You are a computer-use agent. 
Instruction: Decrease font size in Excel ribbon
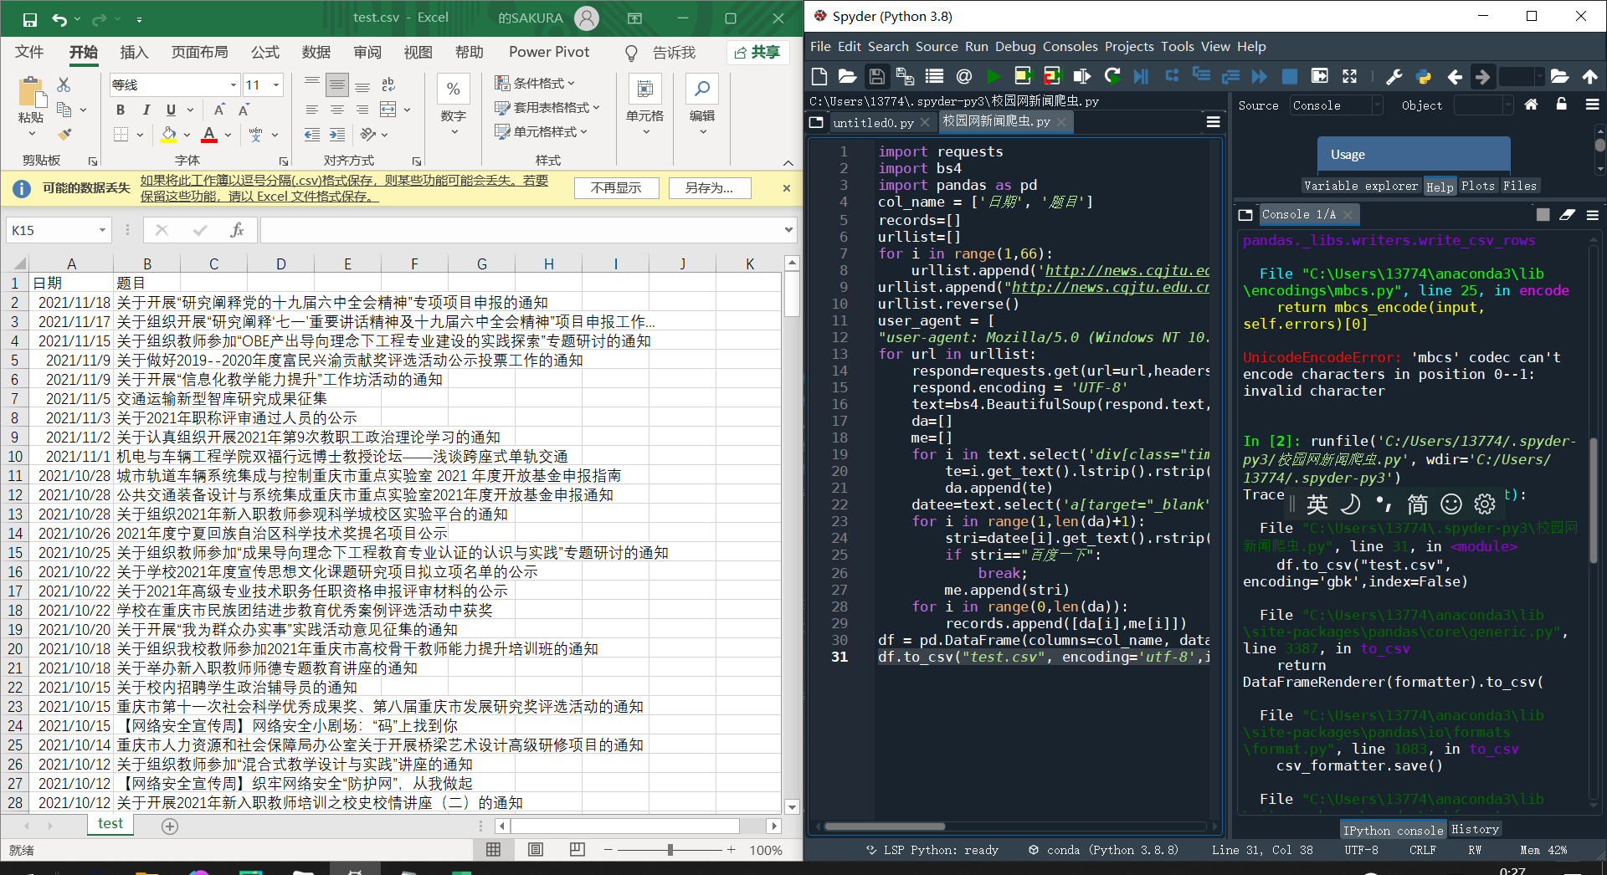tap(244, 110)
